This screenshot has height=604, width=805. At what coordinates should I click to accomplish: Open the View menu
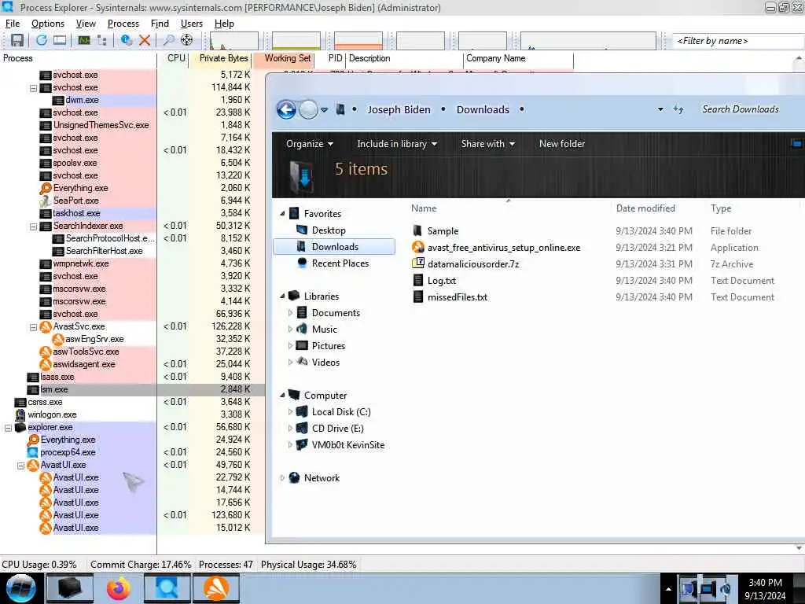point(86,24)
